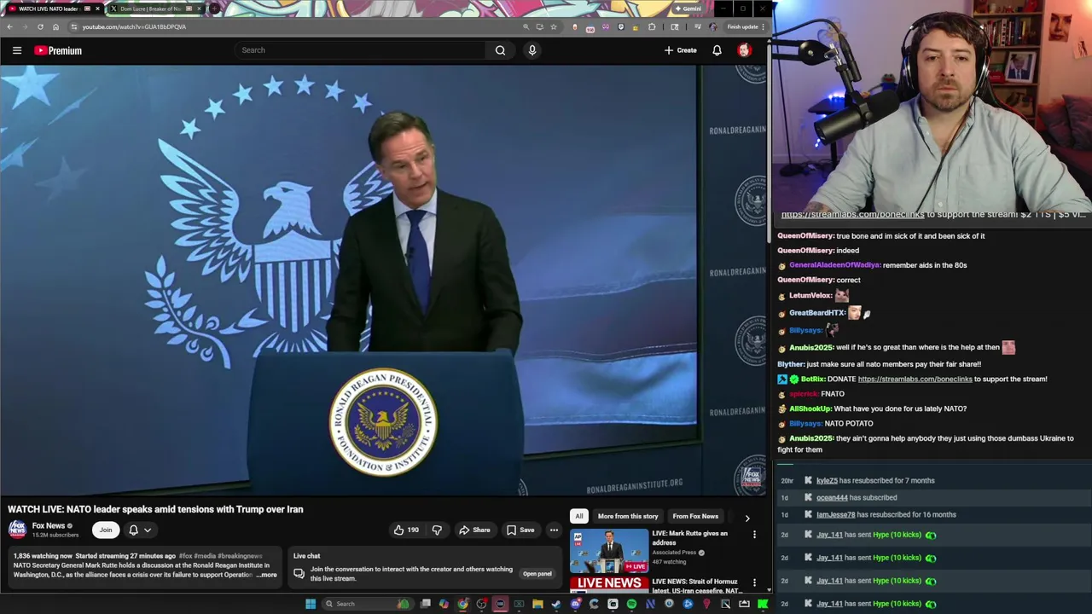Screen dimensions: 1092x614
Task: Open the green Kick app on taskbar
Action: pyautogui.click(x=763, y=604)
